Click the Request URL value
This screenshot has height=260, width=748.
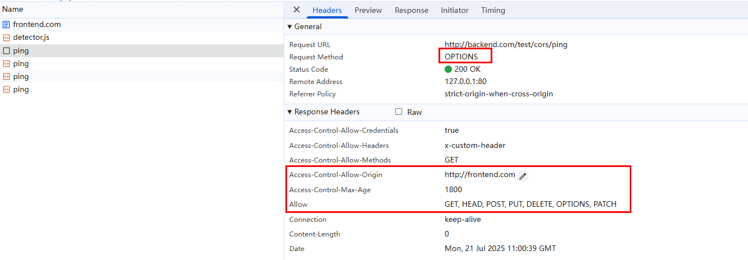click(x=506, y=45)
